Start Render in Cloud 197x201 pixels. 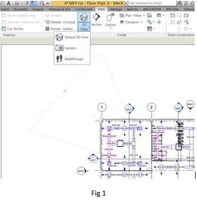pyautogui.click(x=60, y=22)
